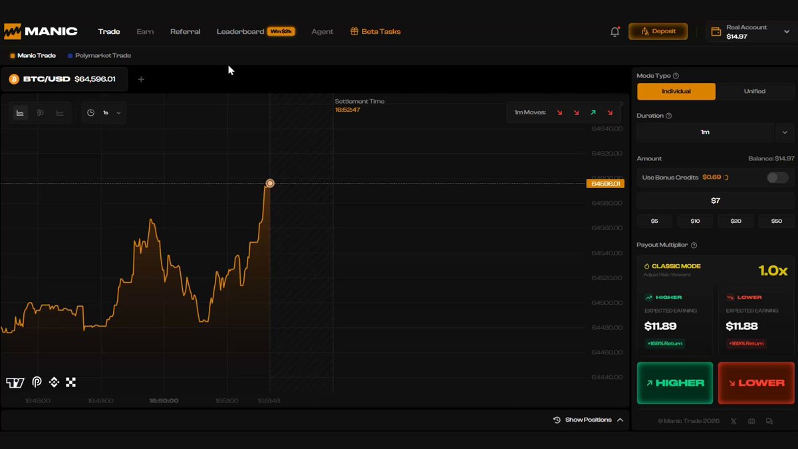Select the Manic Trade sub-tab

(33, 56)
